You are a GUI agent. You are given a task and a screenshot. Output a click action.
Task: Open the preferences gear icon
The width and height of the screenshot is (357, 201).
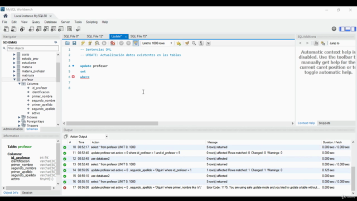[x=334, y=29]
